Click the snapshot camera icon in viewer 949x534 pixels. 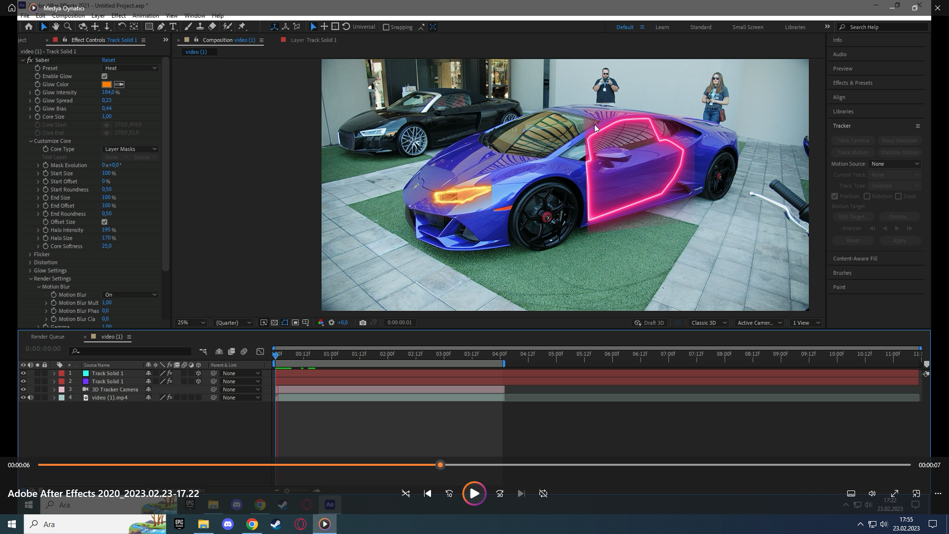click(x=363, y=322)
